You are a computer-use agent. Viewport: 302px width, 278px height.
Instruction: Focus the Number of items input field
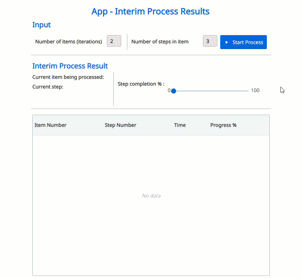pos(114,41)
